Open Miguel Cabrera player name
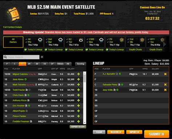172x139 pixels. point(20,74)
